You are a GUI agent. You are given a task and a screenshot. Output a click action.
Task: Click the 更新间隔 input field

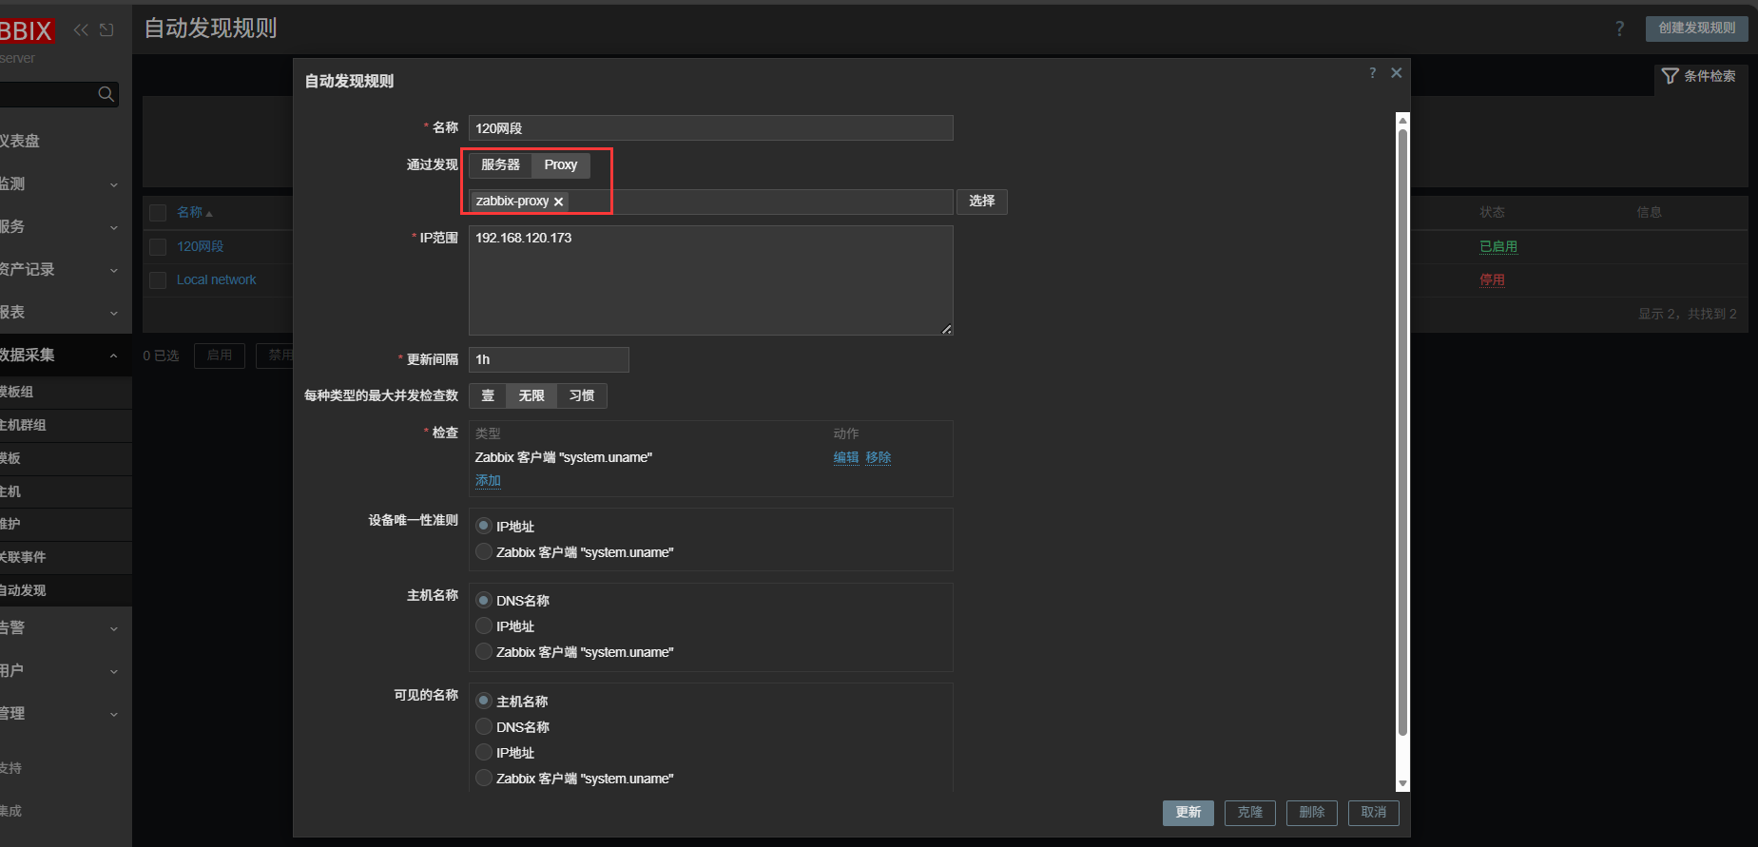pos(549,359)
